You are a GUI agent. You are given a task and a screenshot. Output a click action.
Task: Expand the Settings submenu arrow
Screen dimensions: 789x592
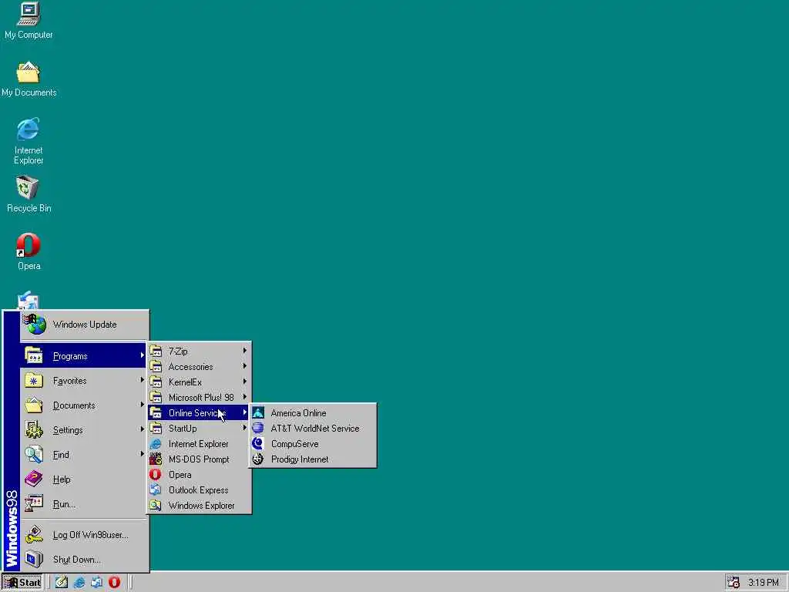tap(143, 429)
